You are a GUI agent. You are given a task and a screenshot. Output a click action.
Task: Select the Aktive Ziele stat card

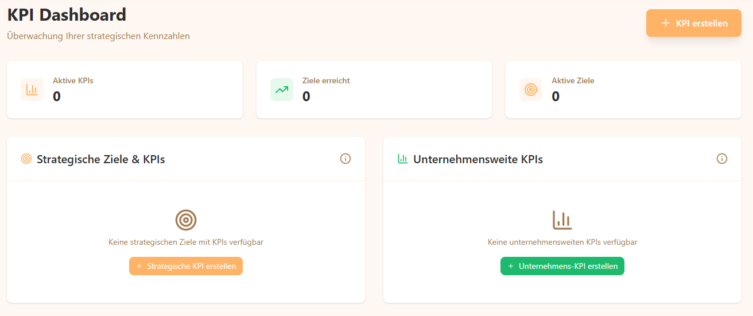(x=623, y=90)
